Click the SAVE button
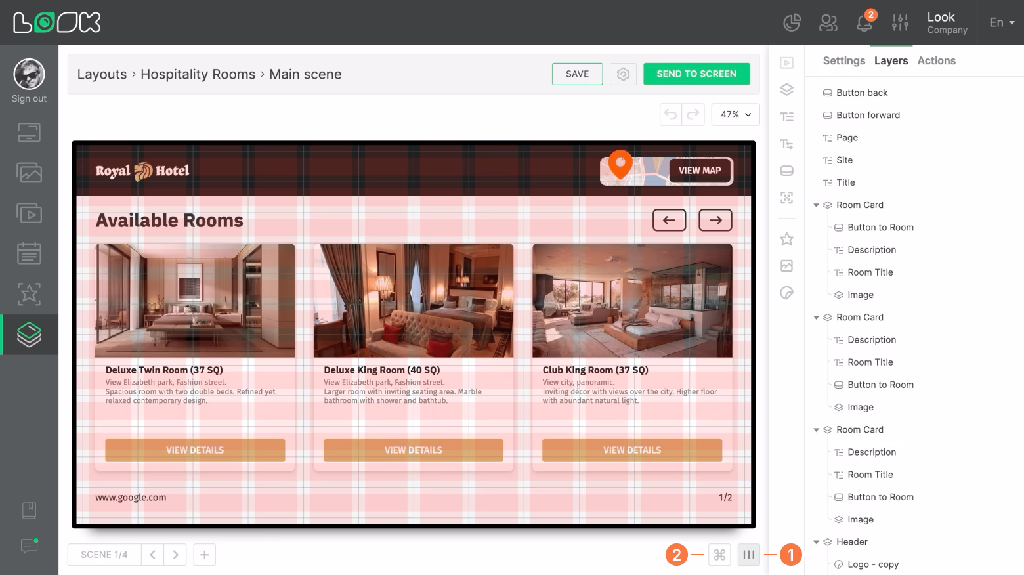Viewport: 1024px width, 575px height. click(x=577, y=74)
